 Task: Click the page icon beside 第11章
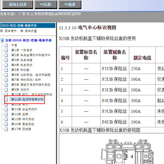click(6, 99)
